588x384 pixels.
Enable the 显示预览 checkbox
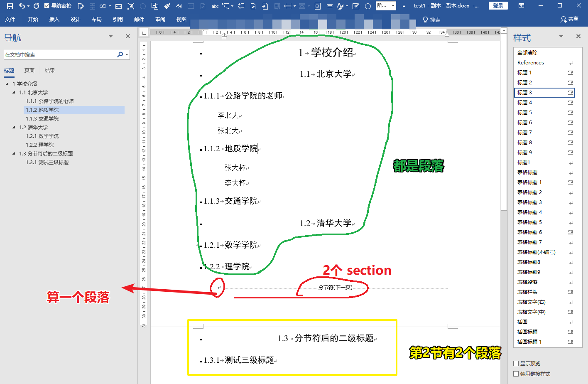[516, 363]
